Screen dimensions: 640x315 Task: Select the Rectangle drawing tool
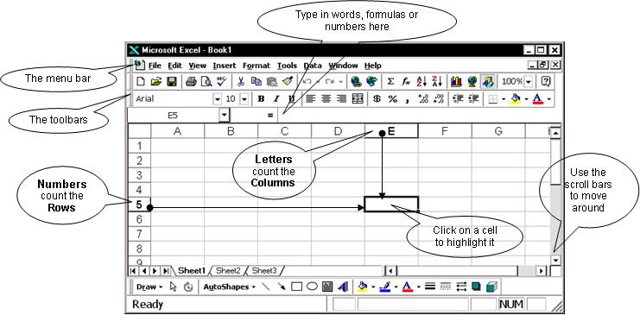(297, 287)
